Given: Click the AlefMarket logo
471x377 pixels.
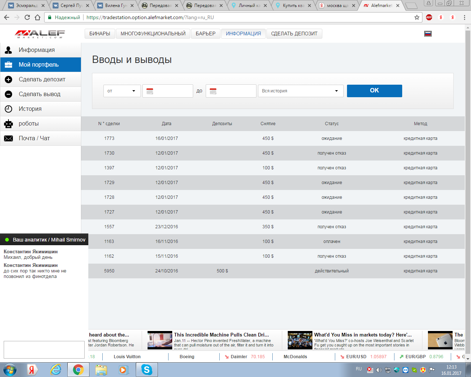Looking at the screenshot, I should pos(40,34).
